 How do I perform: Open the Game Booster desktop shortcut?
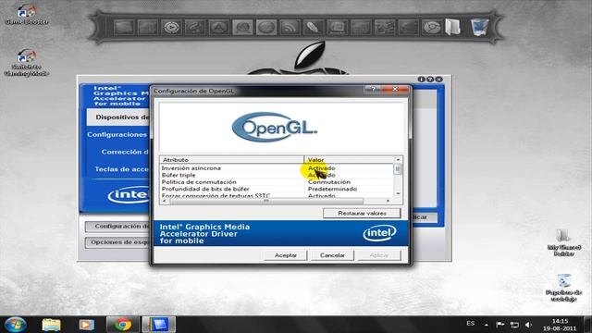click(x=26, y=14)
